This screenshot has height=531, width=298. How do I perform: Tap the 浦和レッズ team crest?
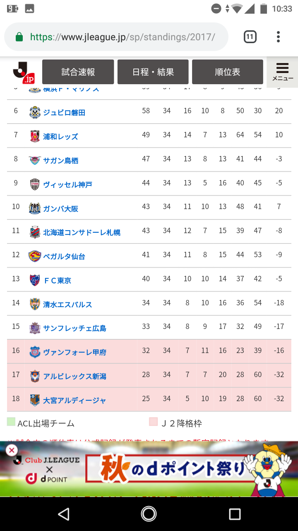click(35, 136)
